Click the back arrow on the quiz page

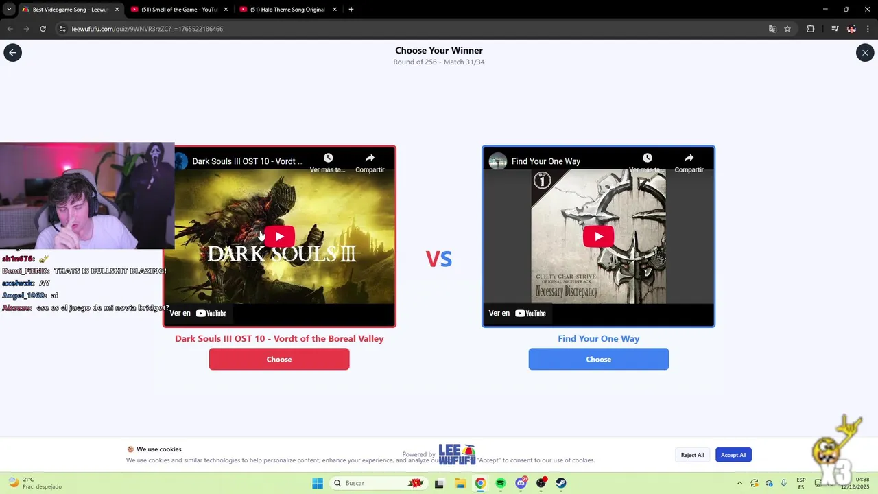[x=12, y=53]
